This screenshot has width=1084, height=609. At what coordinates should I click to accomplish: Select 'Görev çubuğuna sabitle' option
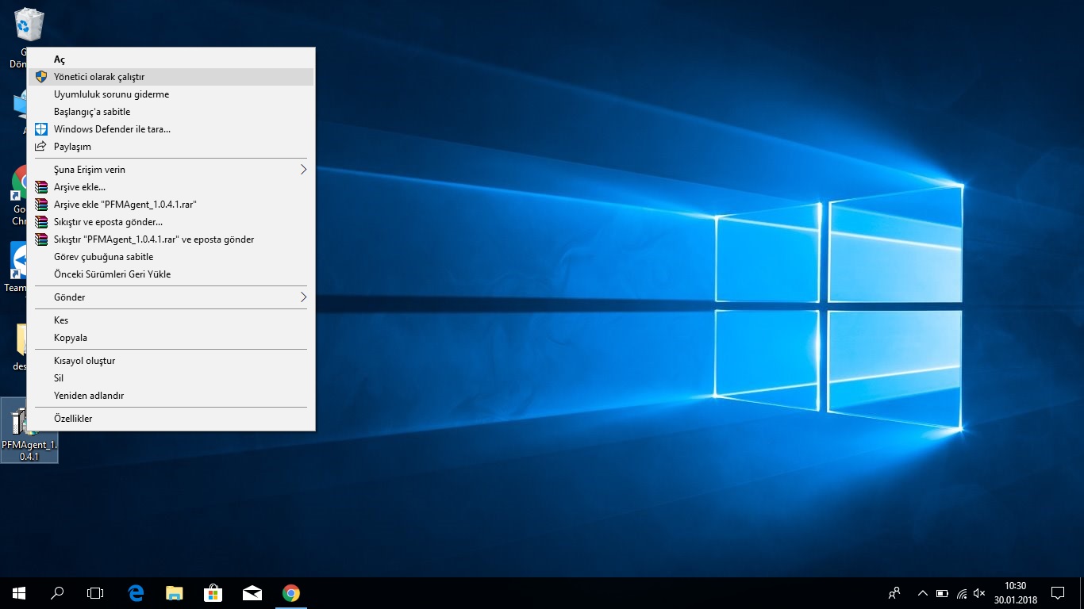pos(171,257)
